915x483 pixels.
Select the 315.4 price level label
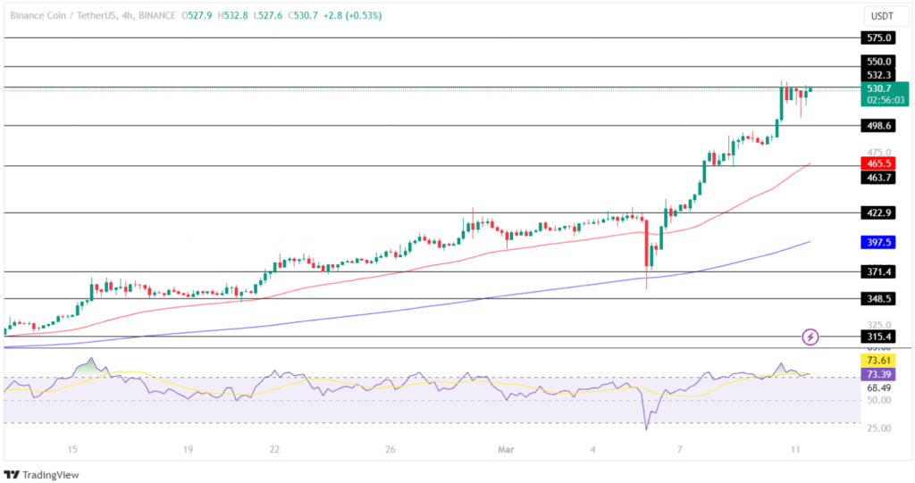point(878,337)
